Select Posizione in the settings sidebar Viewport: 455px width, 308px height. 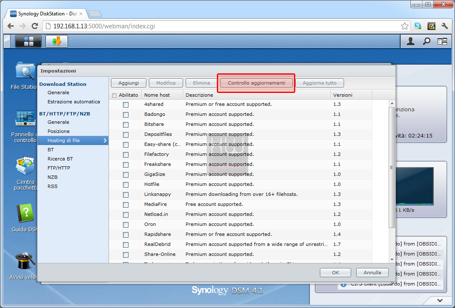tap(59, 131)
